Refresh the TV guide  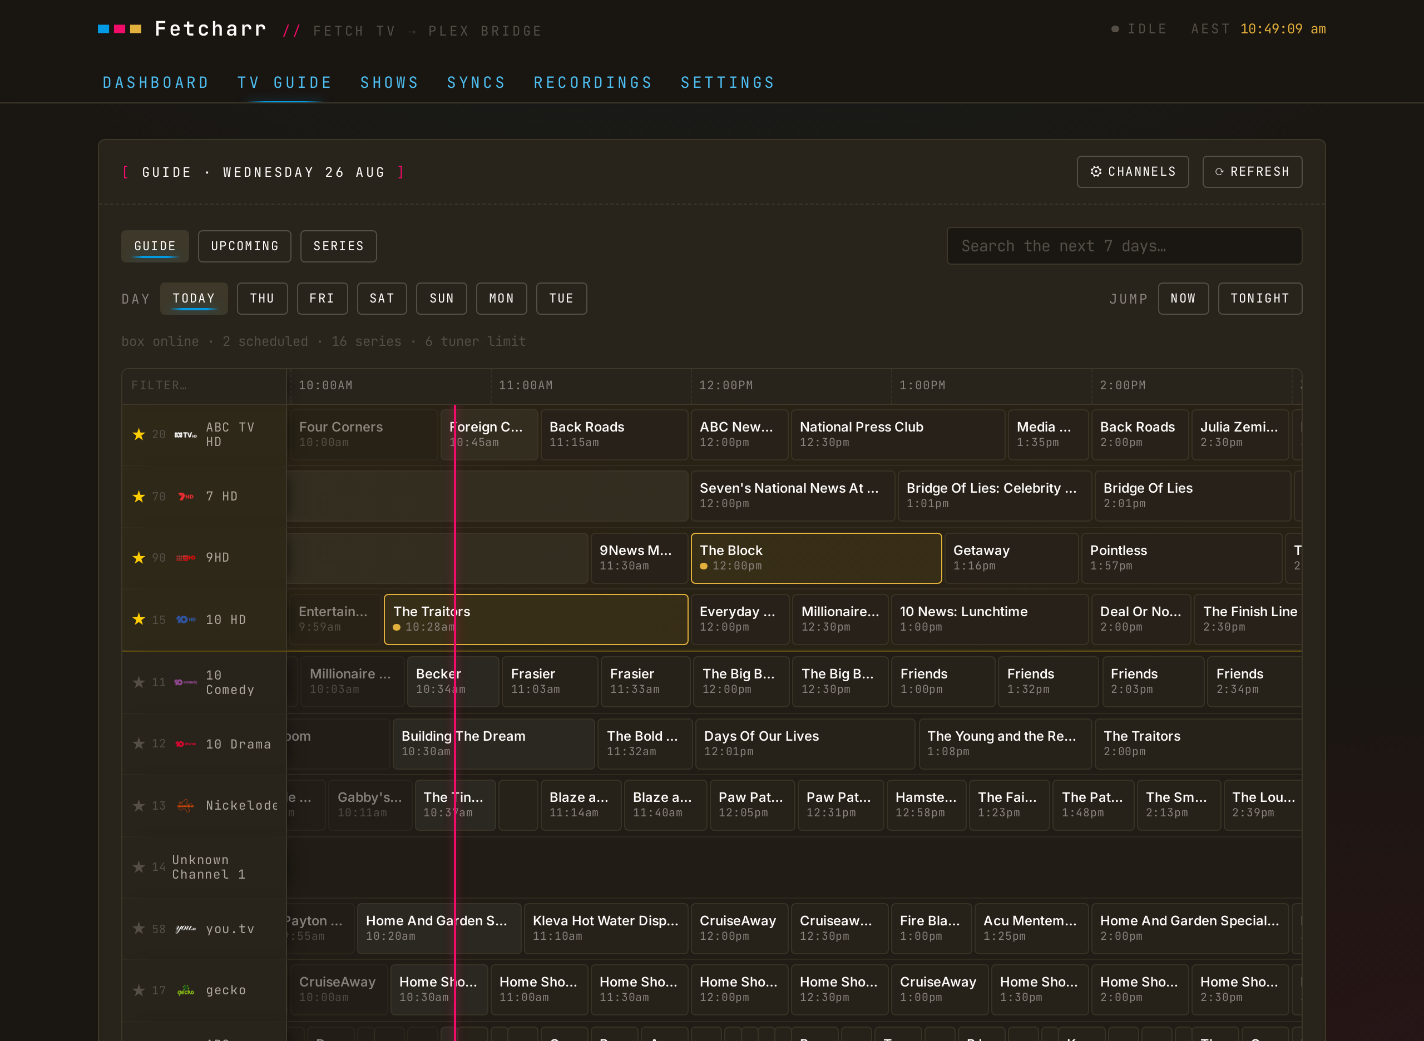click(x=1252, y=172)
